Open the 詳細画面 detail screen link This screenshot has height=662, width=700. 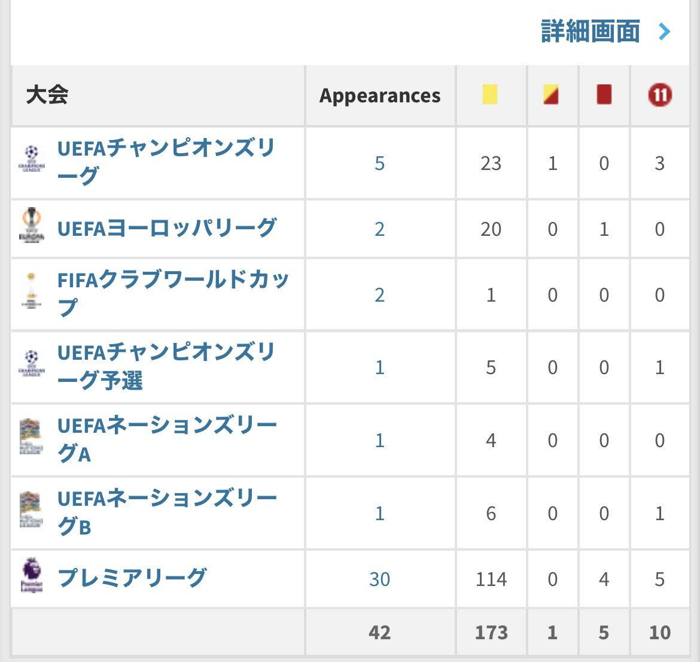[591, 31]
